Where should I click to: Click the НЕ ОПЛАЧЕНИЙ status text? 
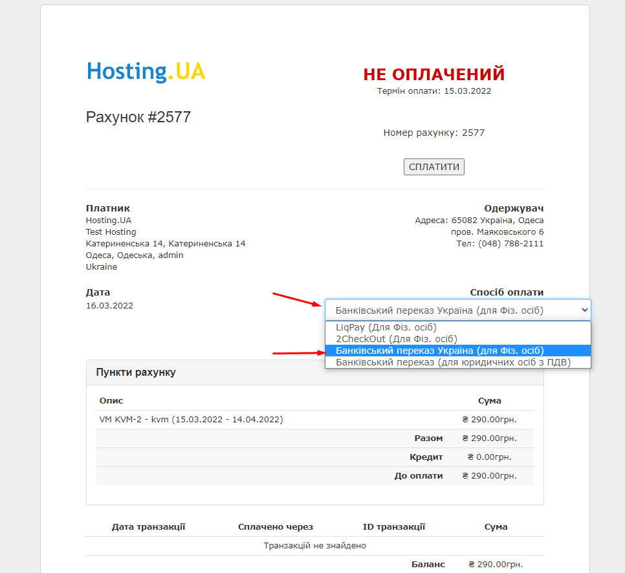click(433, 74)
